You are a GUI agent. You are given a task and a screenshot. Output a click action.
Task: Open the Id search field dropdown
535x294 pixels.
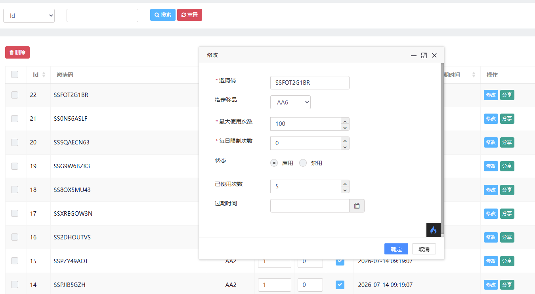[29, 15]
